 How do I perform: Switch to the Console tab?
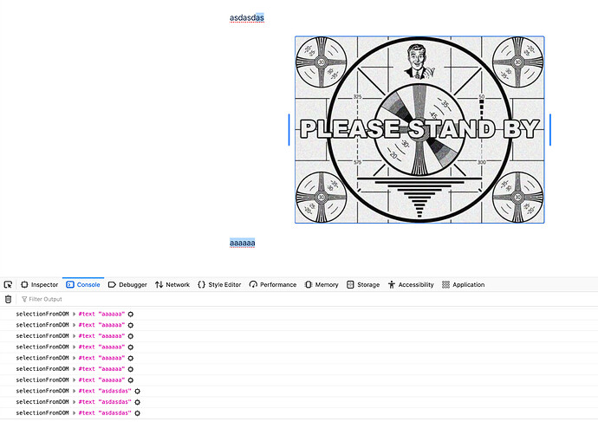coord(83,285)
